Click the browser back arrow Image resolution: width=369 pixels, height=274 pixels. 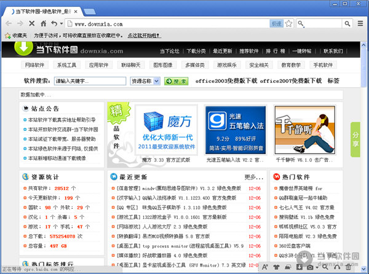coord(9,23)
